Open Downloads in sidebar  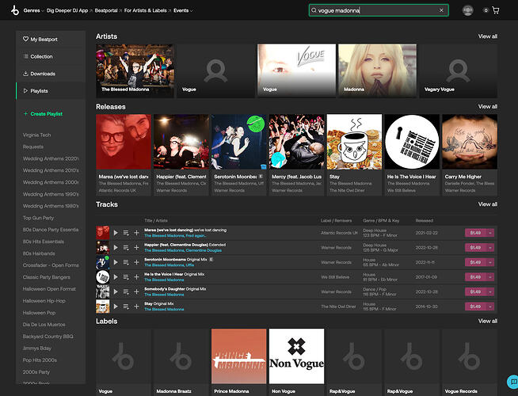pyautogui.click(x=51, y=74)
